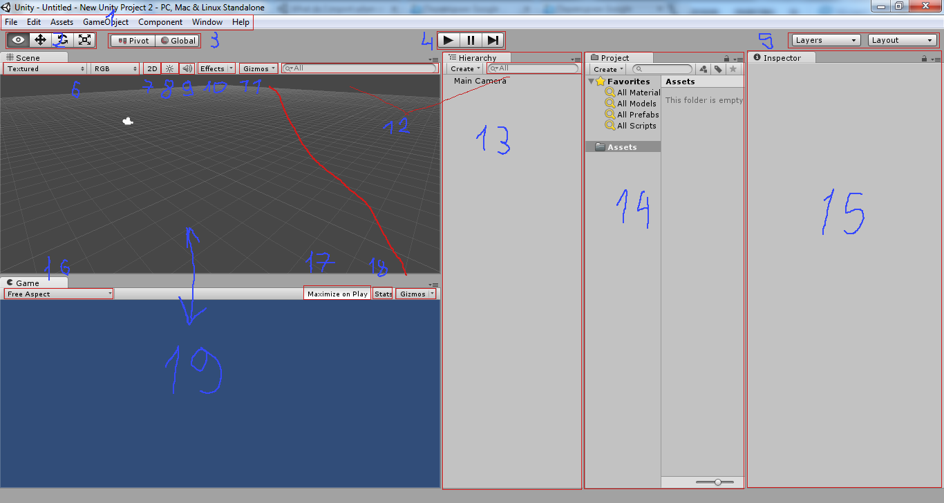Toggle 2D scene view mode
The image size is (944, 503).
tap(152, 68)
